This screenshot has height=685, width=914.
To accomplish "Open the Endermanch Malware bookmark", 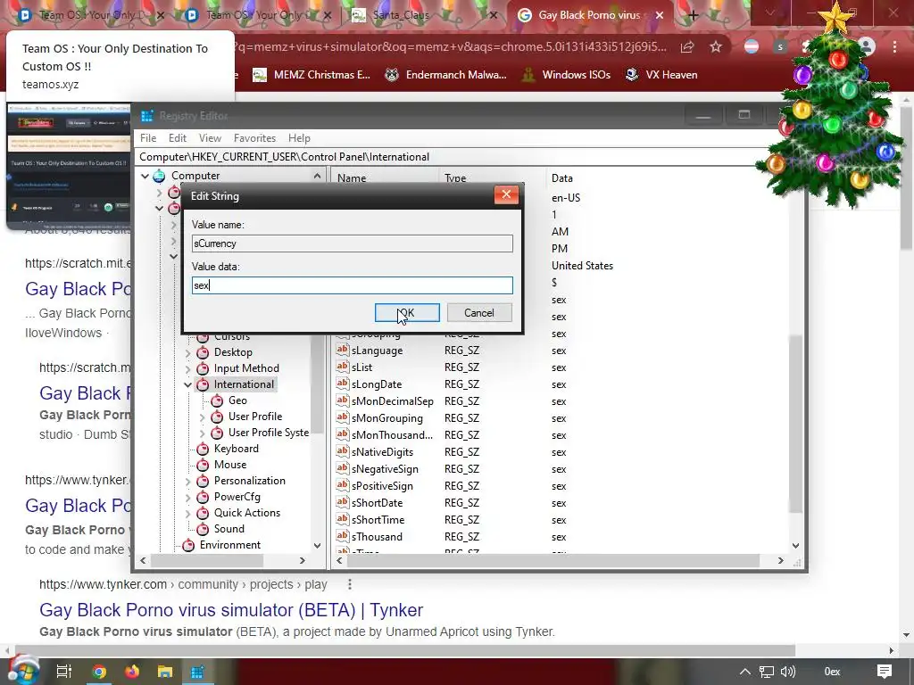I will [x=446, y=75].
